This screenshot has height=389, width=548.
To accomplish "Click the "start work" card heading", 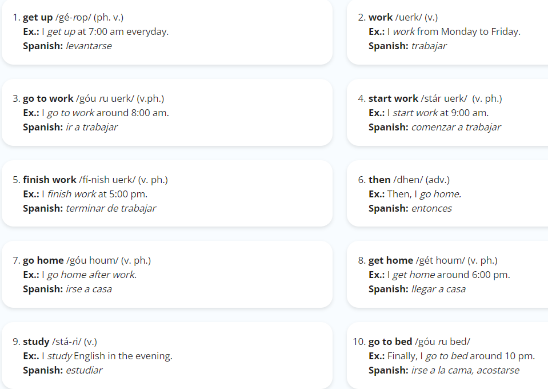I will 393,98.
